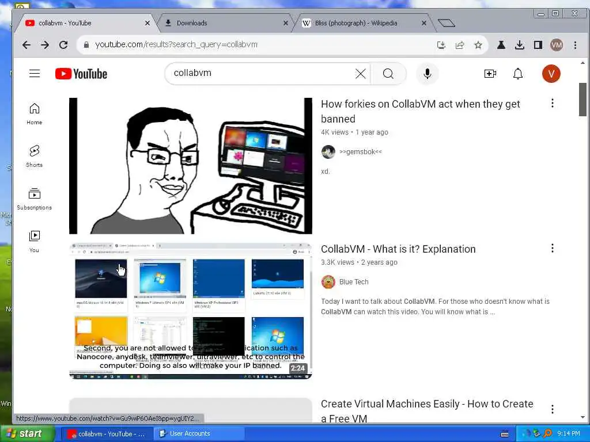Reload the YouTube page
The width and height of the screenshot is (590, 442).
pos(63,45)
